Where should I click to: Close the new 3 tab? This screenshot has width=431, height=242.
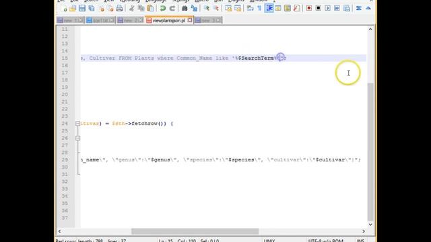pyautogui.click(x=218, y=20)
